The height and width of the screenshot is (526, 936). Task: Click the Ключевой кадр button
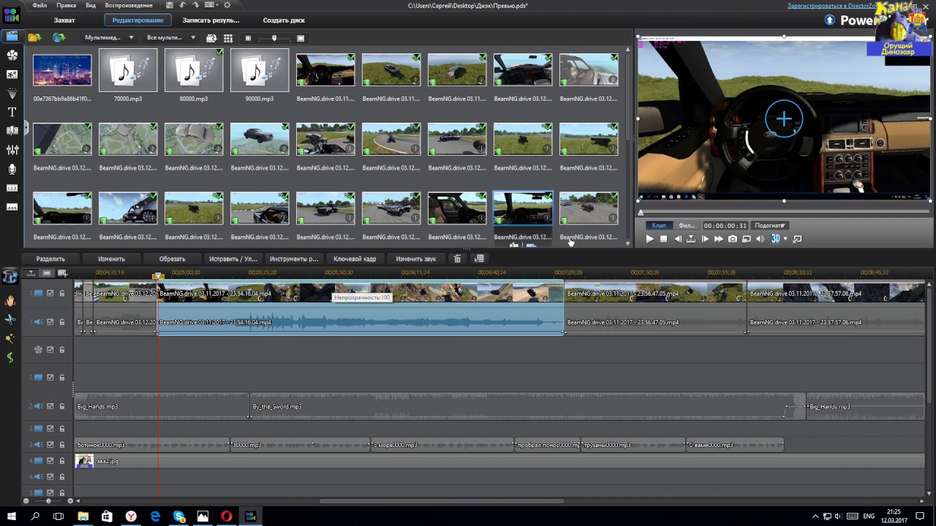(355, 259)
